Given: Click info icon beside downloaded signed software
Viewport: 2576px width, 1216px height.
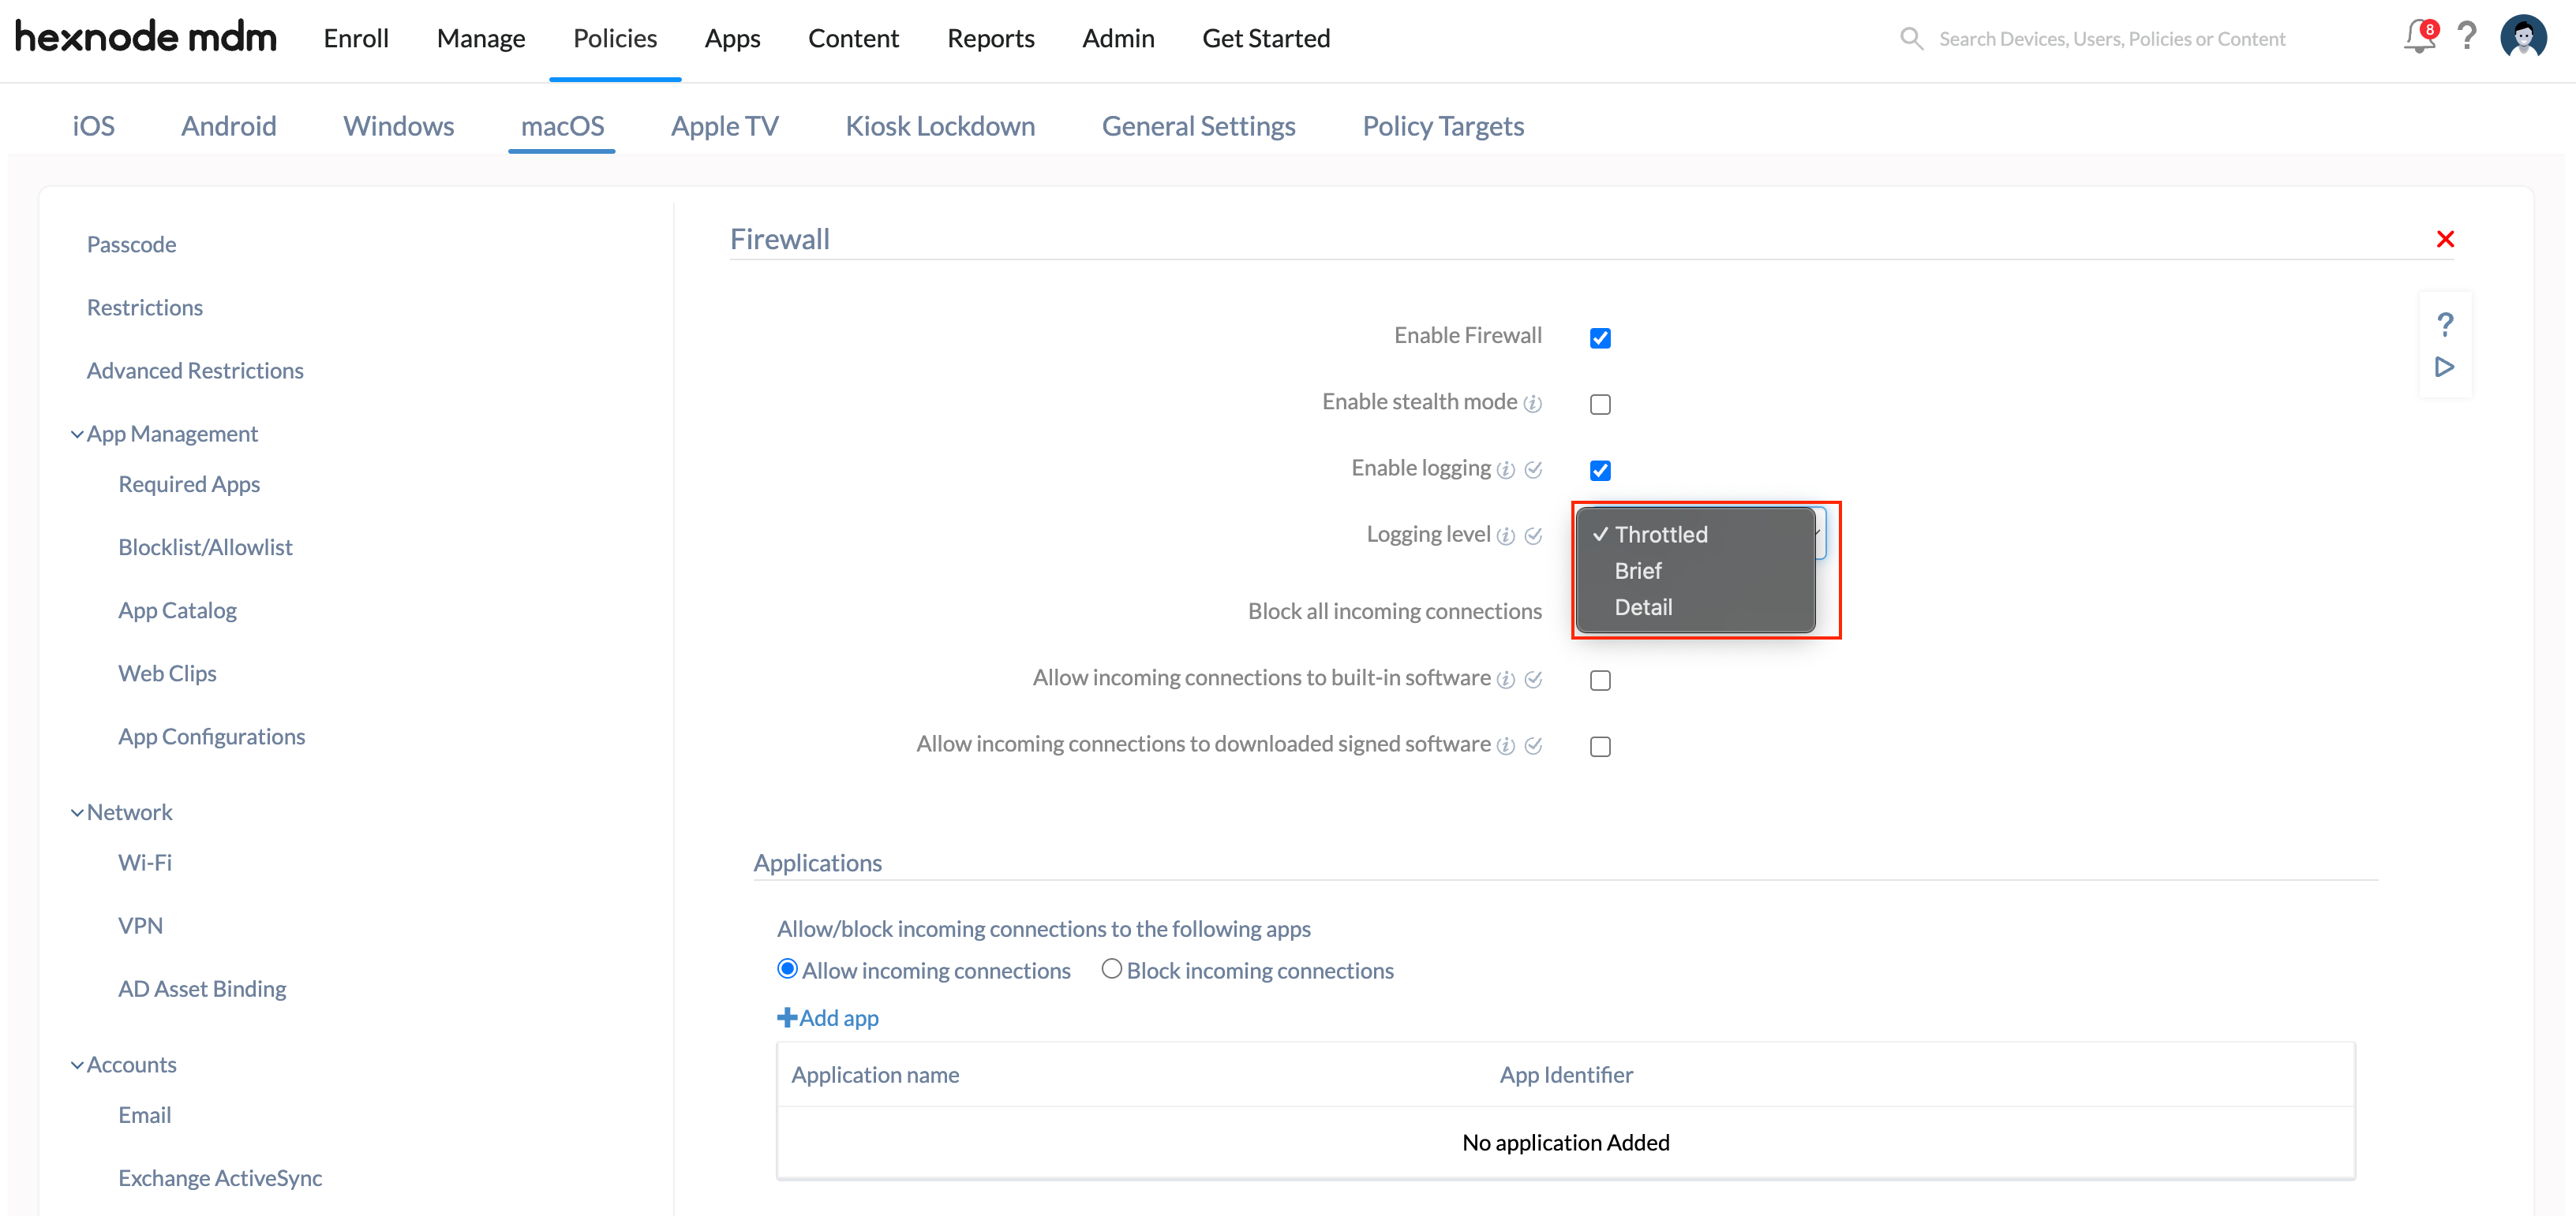Looking at the screenshot, I should [1505, 745].
